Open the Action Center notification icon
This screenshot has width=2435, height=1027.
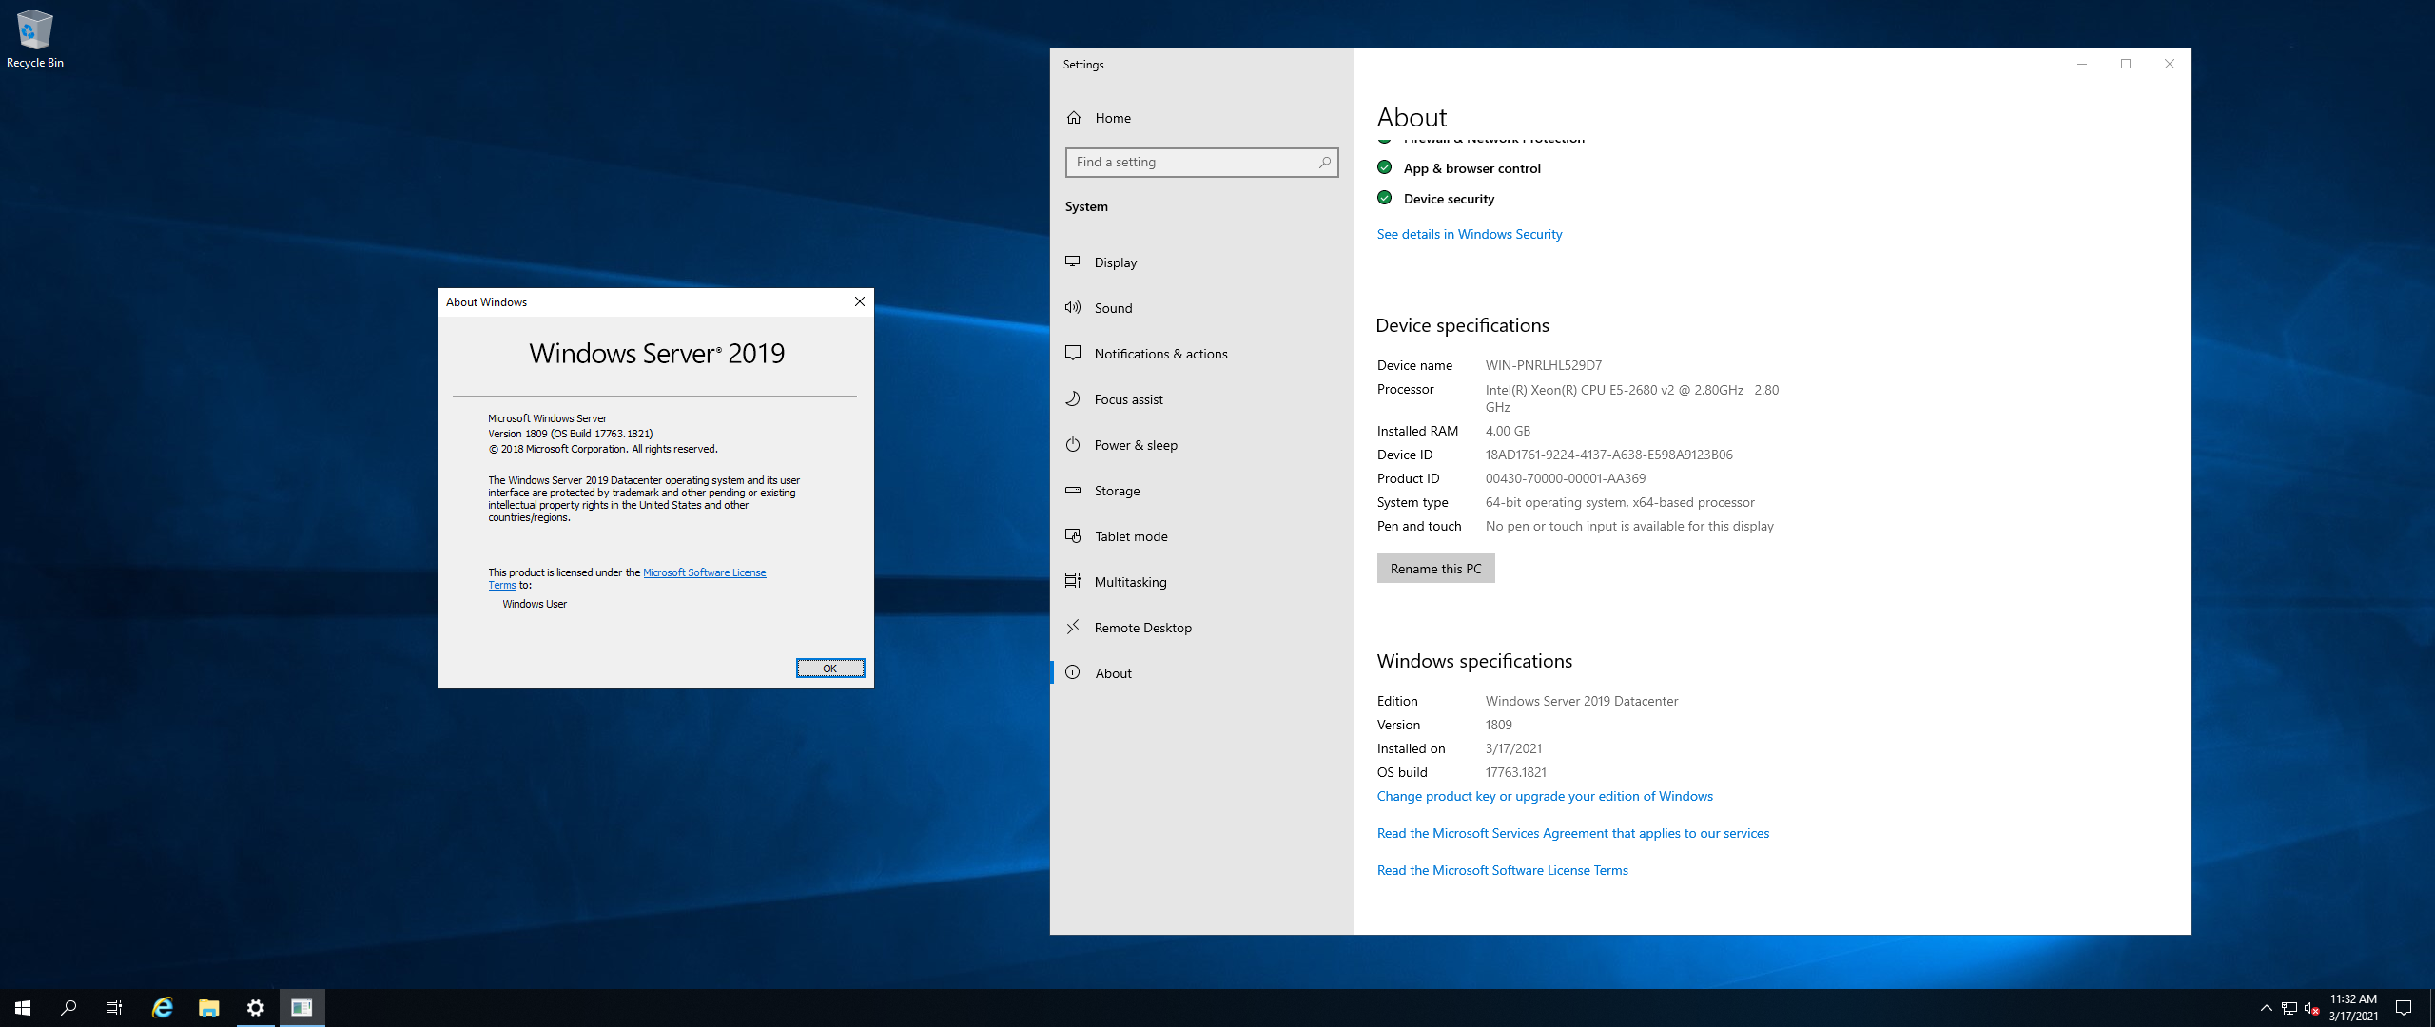[2404, 1008]
